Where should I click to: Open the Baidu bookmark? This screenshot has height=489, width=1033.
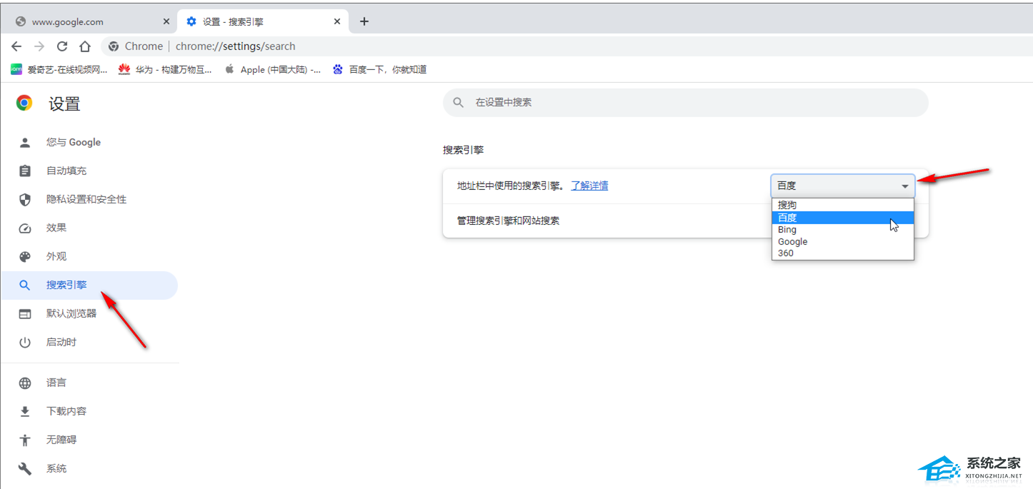(x=379, y=69)
